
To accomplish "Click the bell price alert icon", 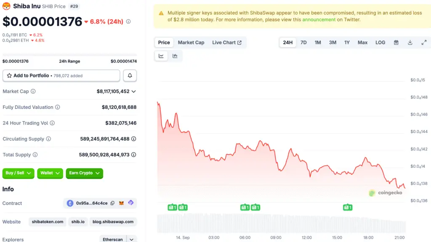I will [x=130, y=76].
